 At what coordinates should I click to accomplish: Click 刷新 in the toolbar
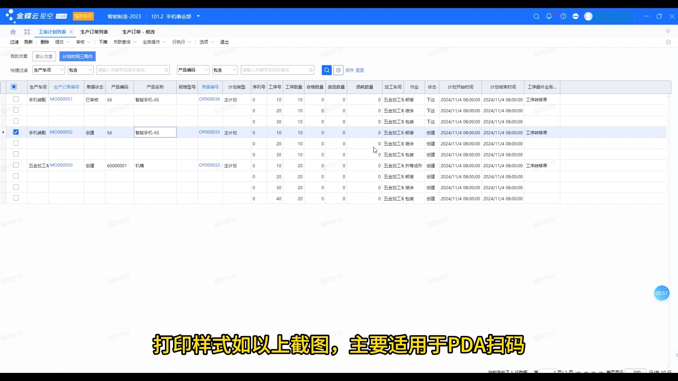tap(28, 42)
